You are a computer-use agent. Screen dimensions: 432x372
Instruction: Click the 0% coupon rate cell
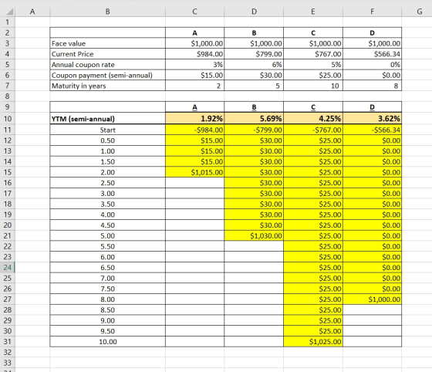[x=372, y=65]
